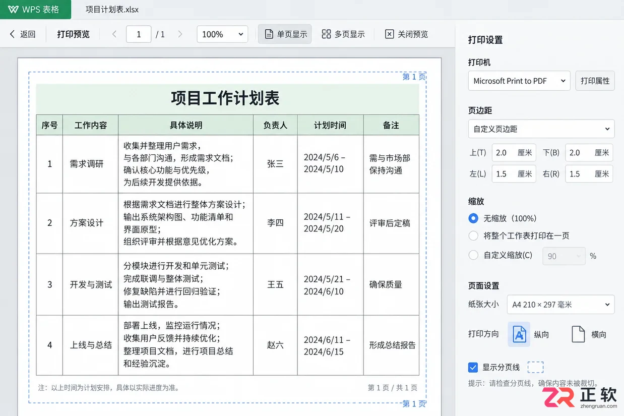Click the 王五 cell
The height and width of the screenshot is (416, 624).
[275, 284]
